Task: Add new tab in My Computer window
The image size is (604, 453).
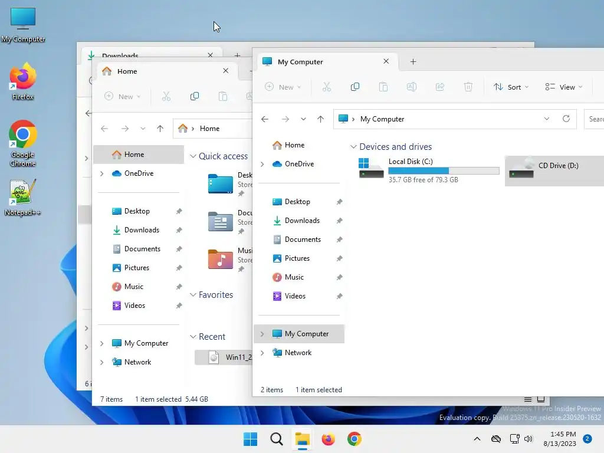Action: [413, 61]
